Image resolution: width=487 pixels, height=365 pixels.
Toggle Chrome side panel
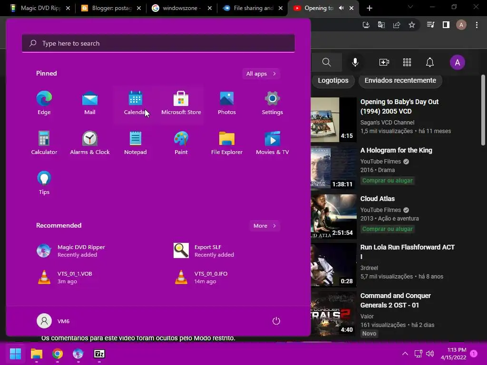click(x=446, y=25)
